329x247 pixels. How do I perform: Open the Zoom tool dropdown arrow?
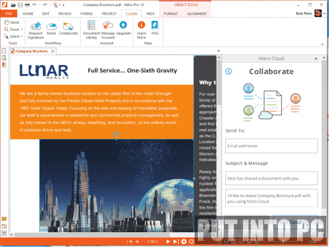coord(22,30)
